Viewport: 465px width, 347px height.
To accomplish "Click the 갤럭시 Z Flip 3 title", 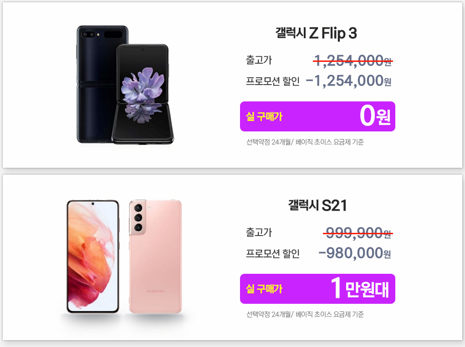I will (x=316, y=33).
